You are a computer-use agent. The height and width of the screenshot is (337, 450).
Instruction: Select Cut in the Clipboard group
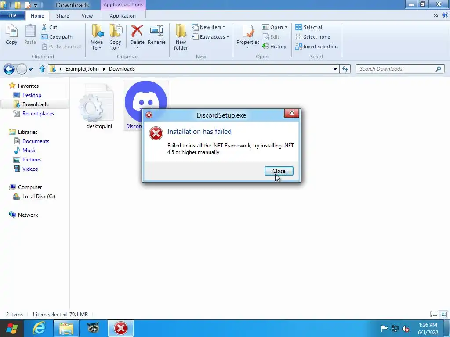pos(49,27)
